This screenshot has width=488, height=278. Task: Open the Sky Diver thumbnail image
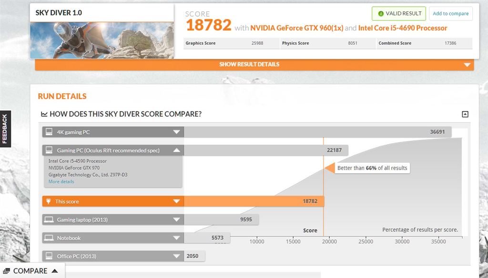102,40
